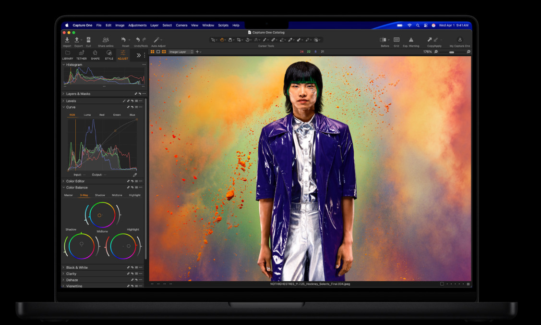The image size is (541, 325).
Task: Open the Tether tool tab
Action: 82,55
